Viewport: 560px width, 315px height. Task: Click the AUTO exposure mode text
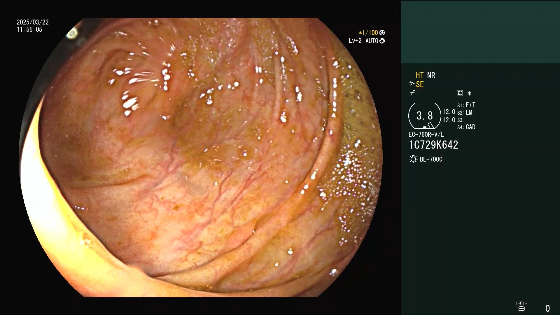coord(372,41)
